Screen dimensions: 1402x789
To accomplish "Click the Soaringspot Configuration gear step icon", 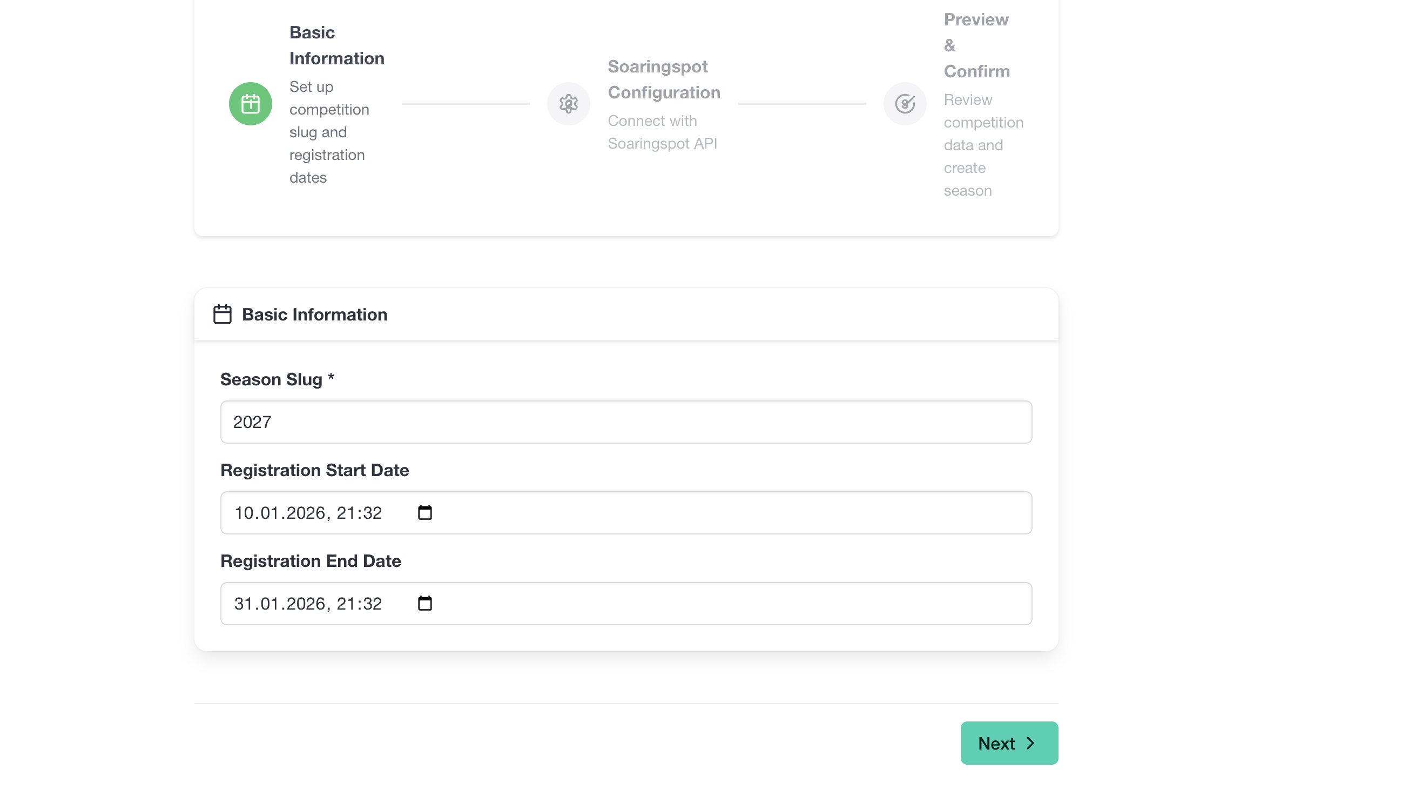I will point(568,103).
